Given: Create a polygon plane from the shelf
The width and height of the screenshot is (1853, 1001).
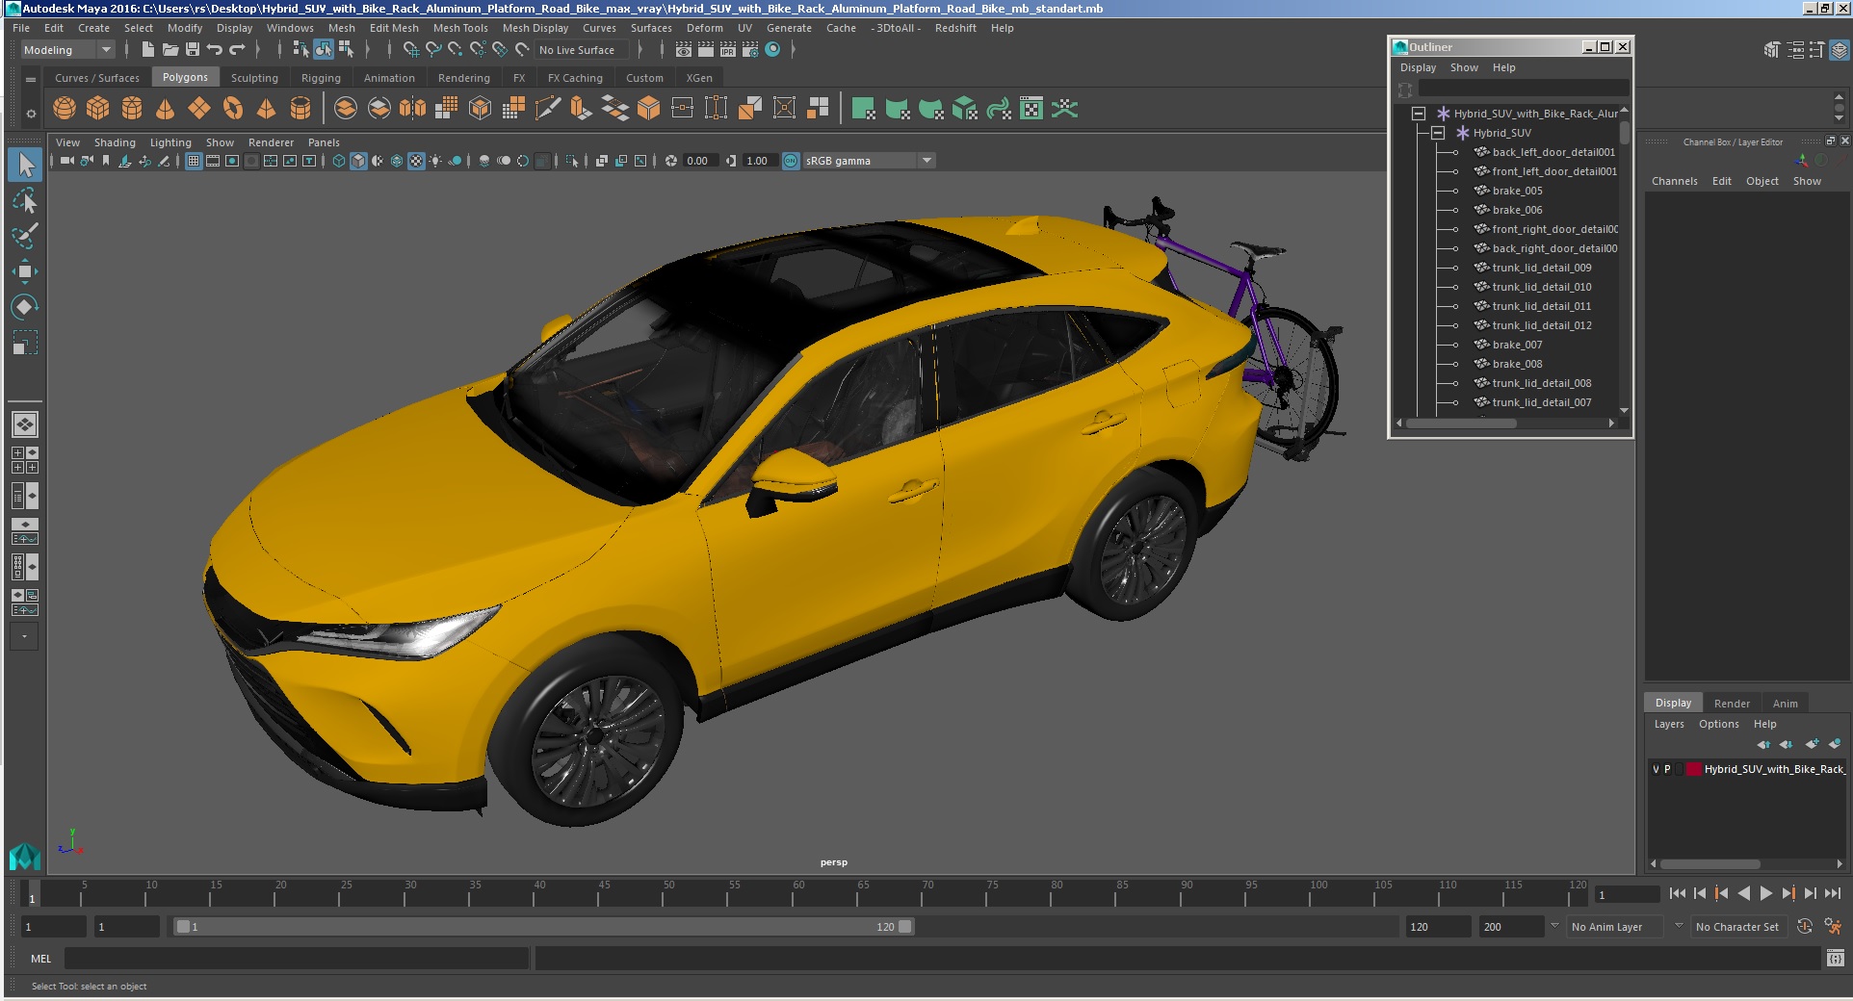Looking at the screenshot, I should point(199,109).
